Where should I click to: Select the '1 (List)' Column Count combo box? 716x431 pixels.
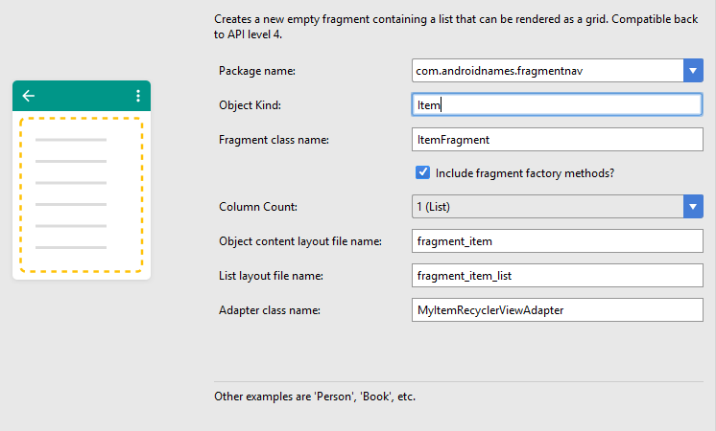557,207
